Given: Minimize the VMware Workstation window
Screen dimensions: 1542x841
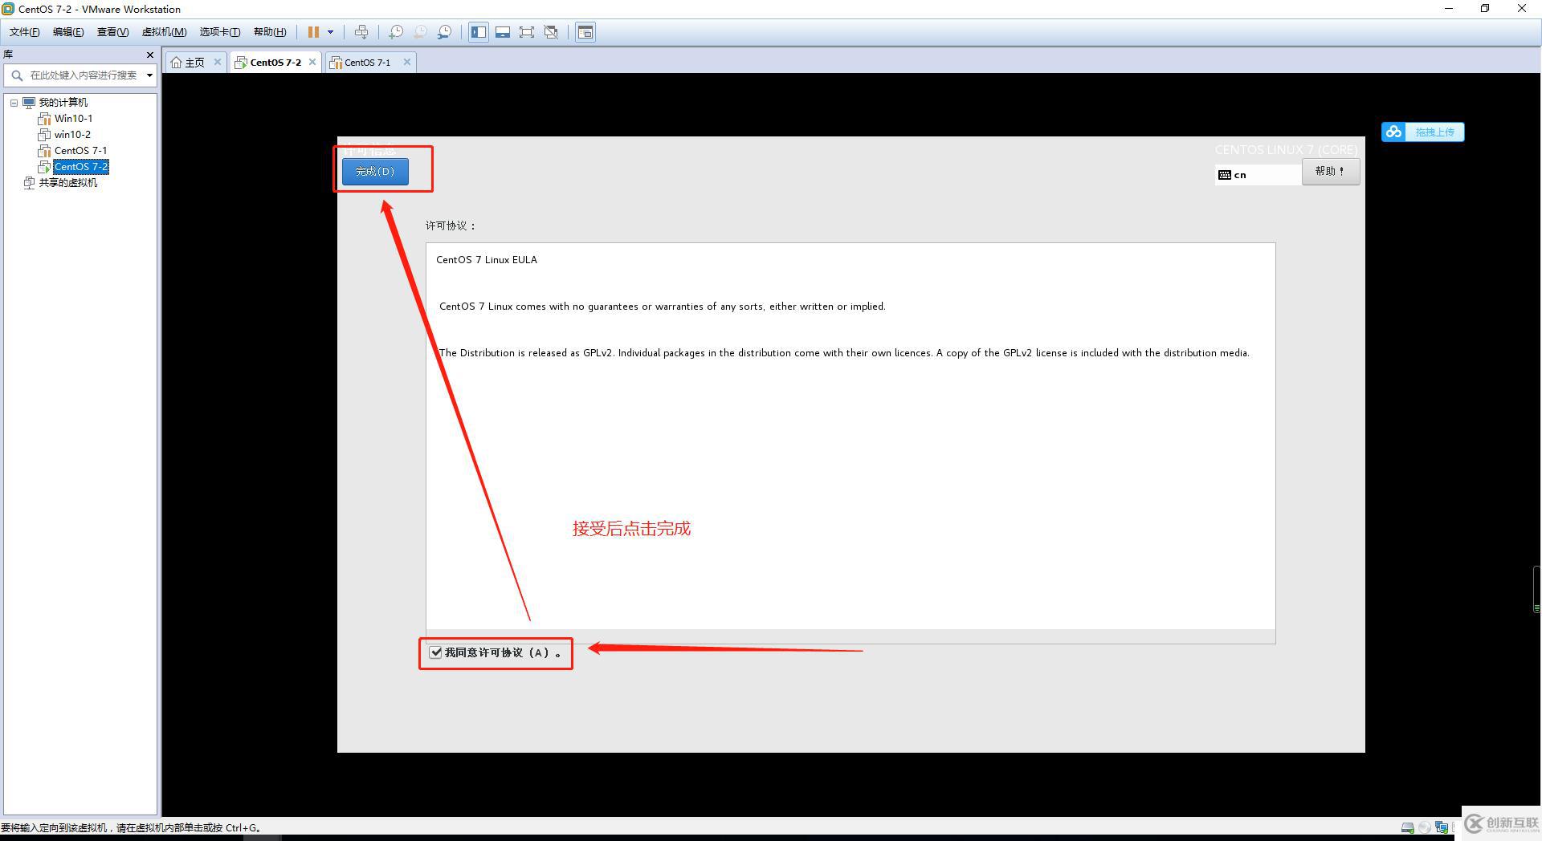Looking at the screenshot, I should (x=1449, y=9).
